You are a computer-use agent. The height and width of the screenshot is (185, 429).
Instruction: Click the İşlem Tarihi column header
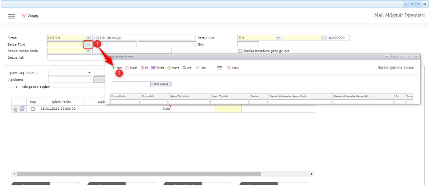tap(61, 102)
